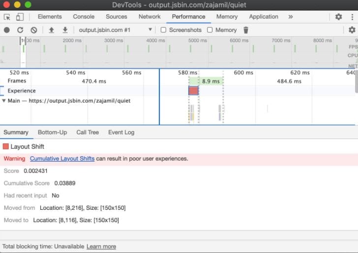Viewport: 358px width, 253px height.
Task: Open the Call Tree tab
Action: (88, 132)
